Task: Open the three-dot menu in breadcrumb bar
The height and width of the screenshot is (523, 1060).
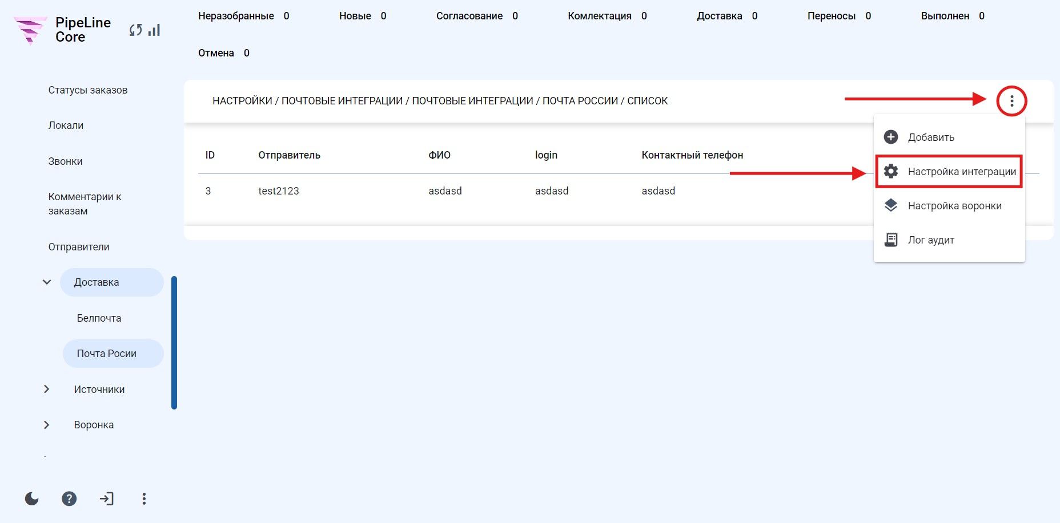Action: pyautogui.click(x=1011, y=101)
